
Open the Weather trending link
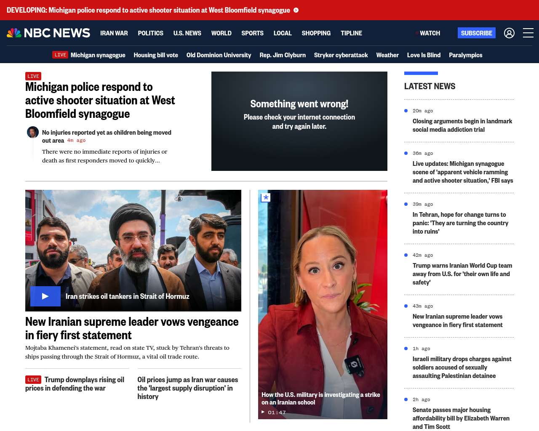point(387,55)
